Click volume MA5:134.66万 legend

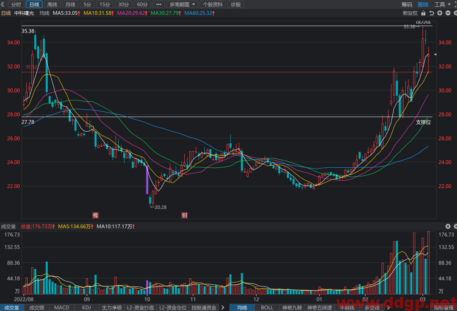tap(76, 227)
